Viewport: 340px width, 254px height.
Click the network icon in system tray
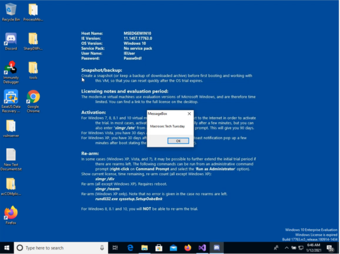coord(301,248)
